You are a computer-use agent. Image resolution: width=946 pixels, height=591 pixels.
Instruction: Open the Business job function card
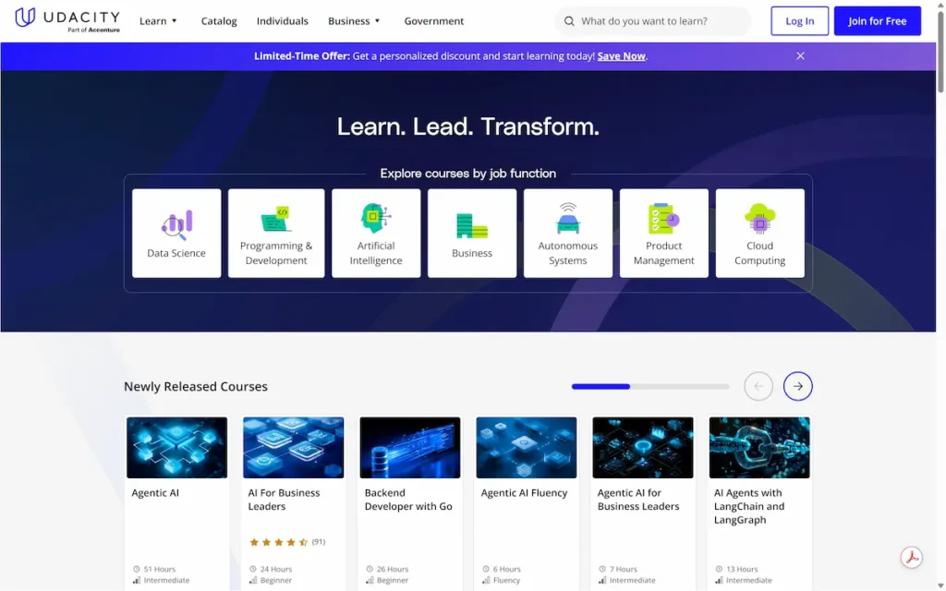coord(472,233)
